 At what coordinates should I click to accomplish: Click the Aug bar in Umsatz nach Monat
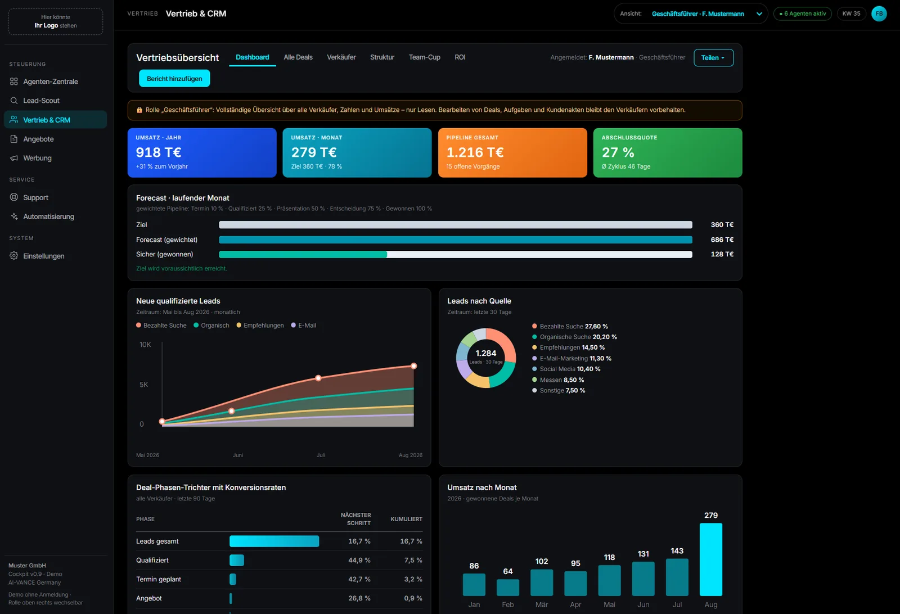(x=711, y=559)
